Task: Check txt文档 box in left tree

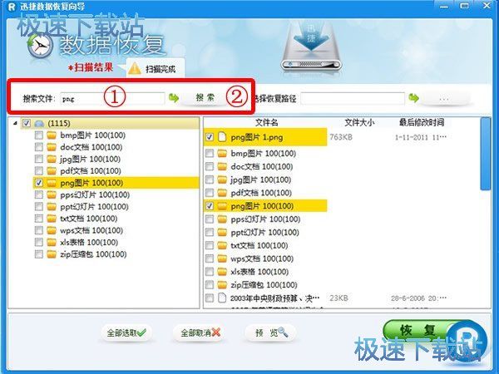Action: coord(39,219)
